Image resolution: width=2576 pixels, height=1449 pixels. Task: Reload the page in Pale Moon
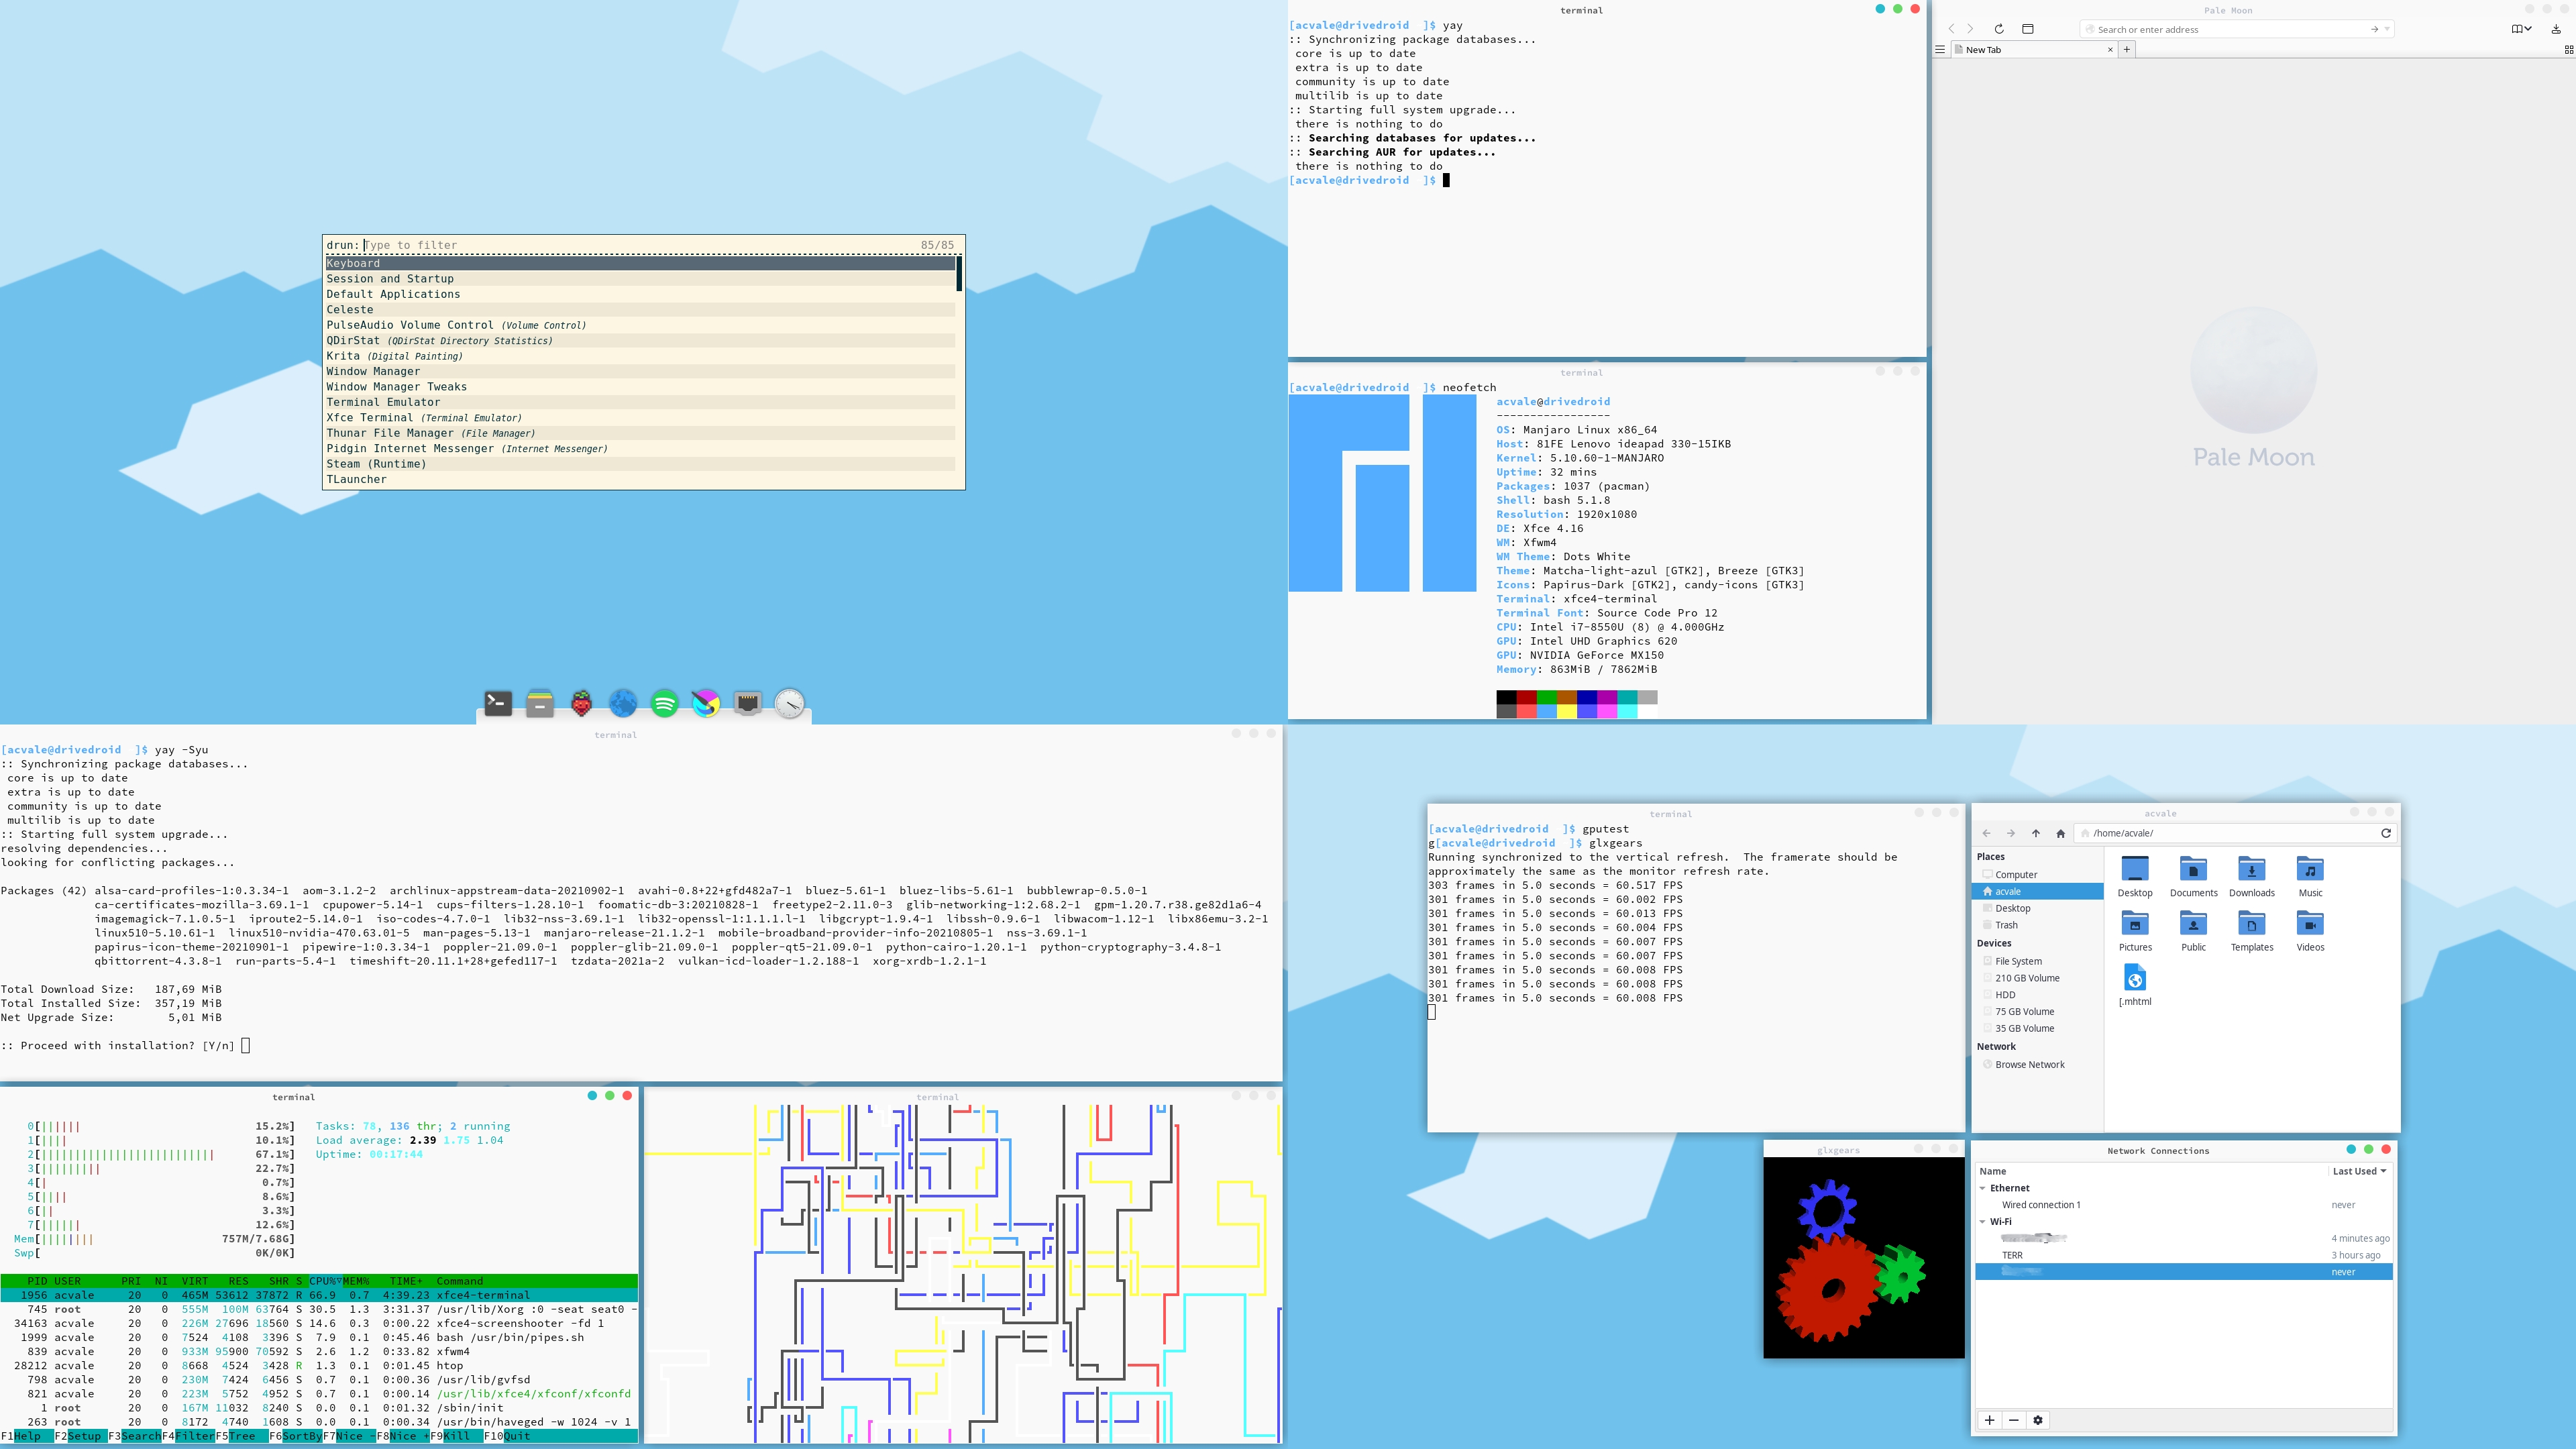tap(1998, 29)
